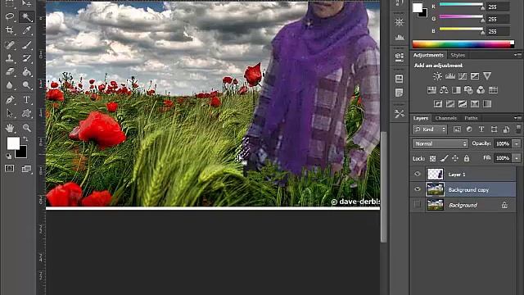Add a Black & White adjustment
This screenshot has height=295, width=524.
(456, 90)
